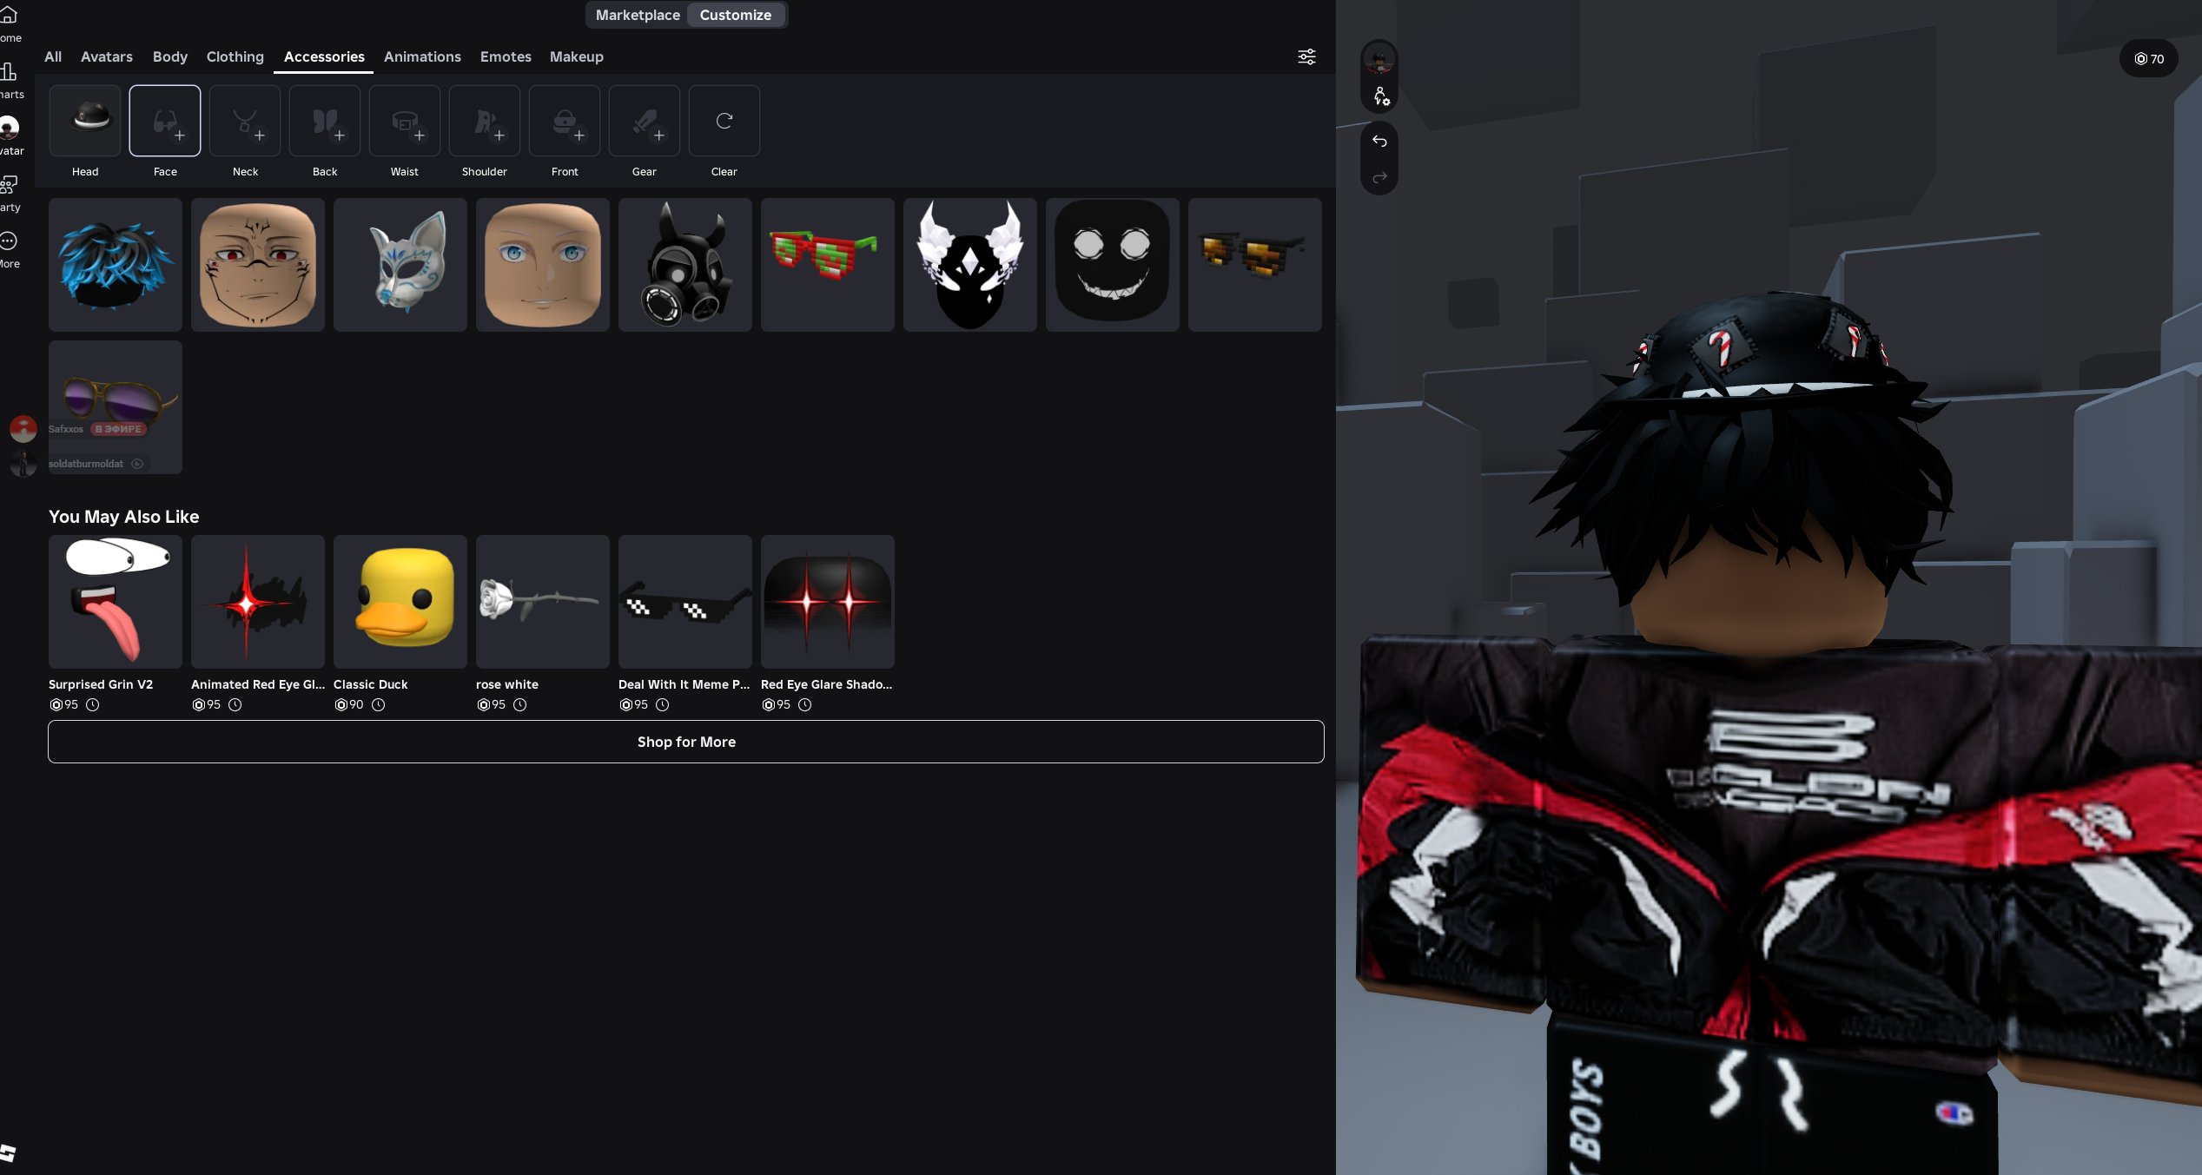Open the Classic Duck item
The height and width of the screenshot is (1175, 2202).
point(400,602)
